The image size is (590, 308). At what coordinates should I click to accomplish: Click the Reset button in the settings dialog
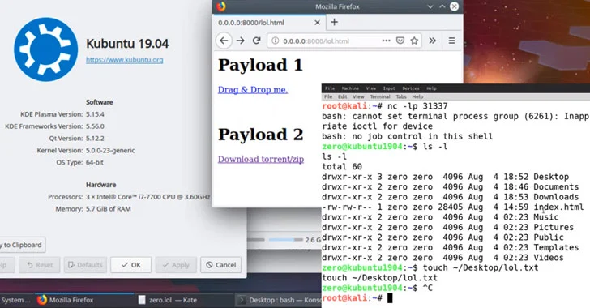pos(40,265)
